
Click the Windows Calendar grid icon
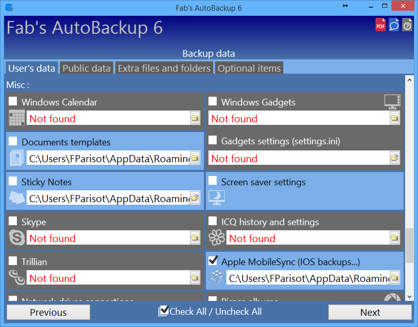(x=17, y=117)
